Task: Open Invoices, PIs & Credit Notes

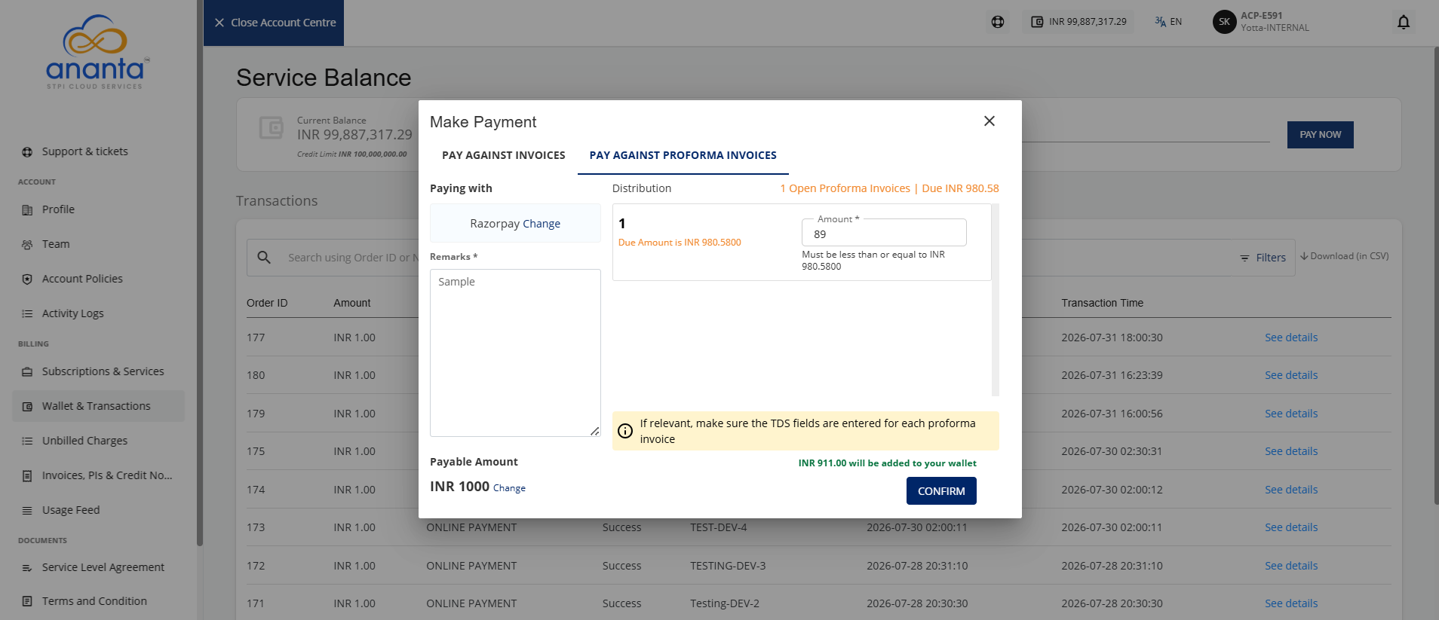Action: 107,475
